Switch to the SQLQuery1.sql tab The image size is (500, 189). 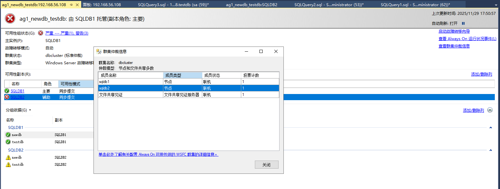[415, 5]
